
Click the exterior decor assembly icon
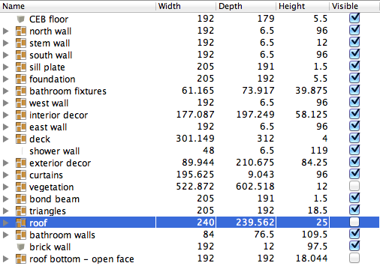[x=21, y=163]
